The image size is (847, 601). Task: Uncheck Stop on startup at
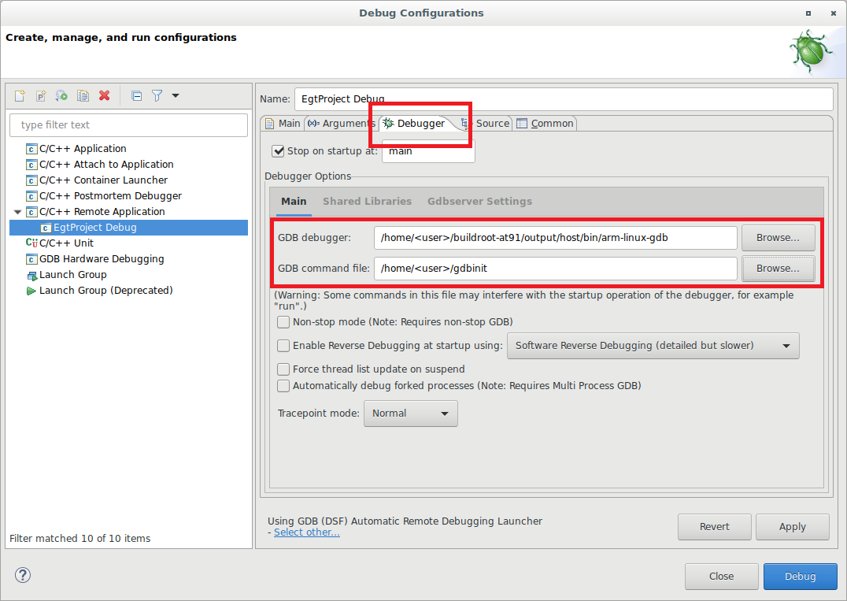[278, 151]
